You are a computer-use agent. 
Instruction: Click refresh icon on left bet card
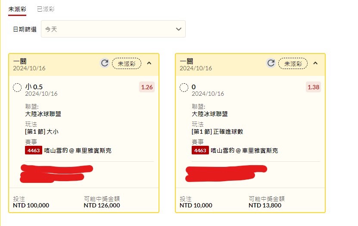coord(105,63)
